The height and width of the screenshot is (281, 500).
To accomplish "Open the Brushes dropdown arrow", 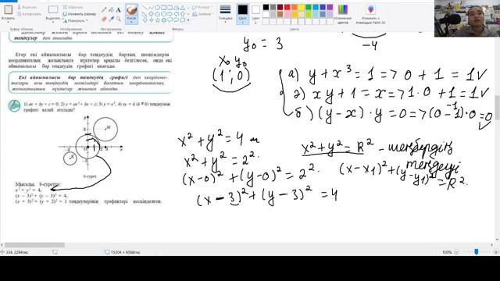I will 131,23.
